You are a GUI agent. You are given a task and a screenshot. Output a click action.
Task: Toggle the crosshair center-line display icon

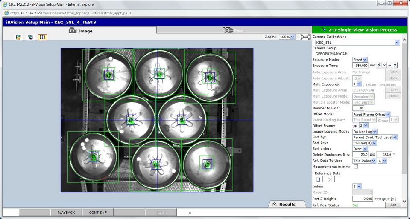(42, 37)
